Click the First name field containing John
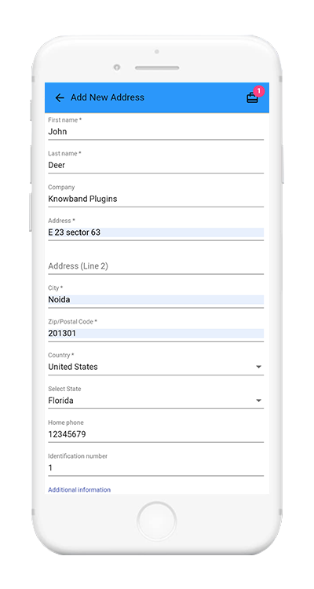314x589 pixels. (156, 132)
